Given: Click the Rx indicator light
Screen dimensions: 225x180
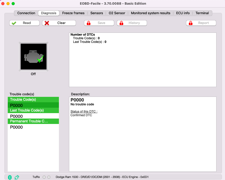Looking at the screenshot, I should [49, 177].
